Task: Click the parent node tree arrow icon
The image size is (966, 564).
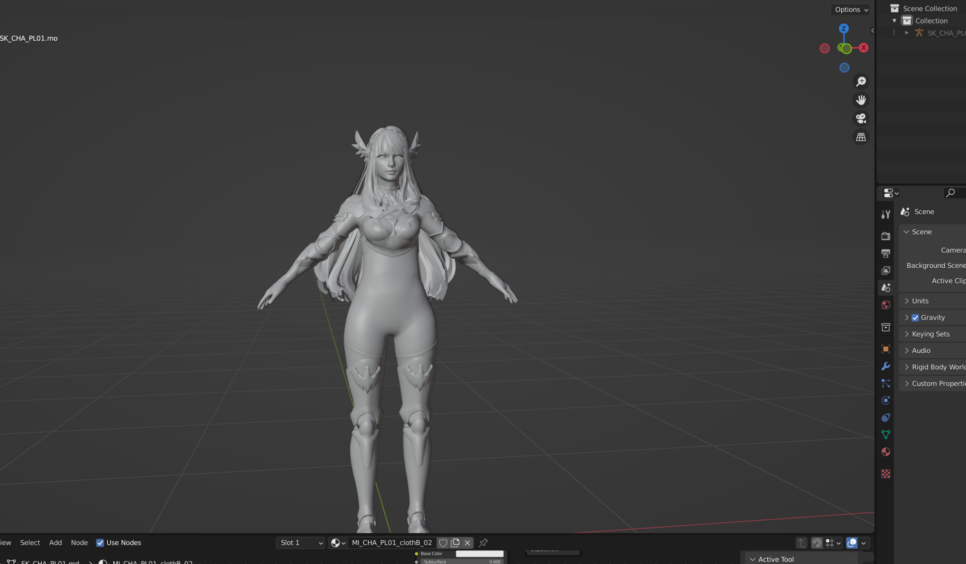Action: pyautogui.click(x=801, y=543)
